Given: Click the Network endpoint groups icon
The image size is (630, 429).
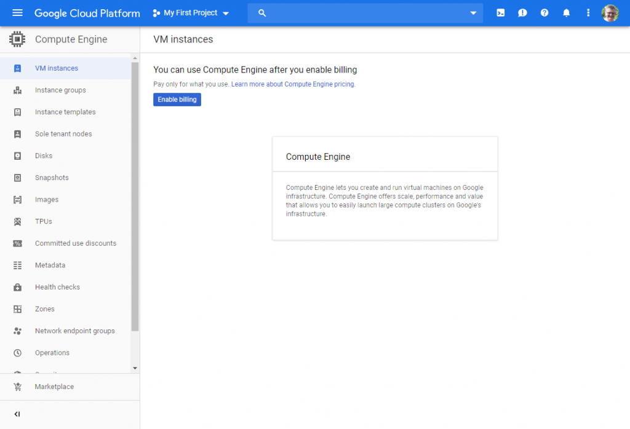Looking at the screenshot, I should 17,331.
